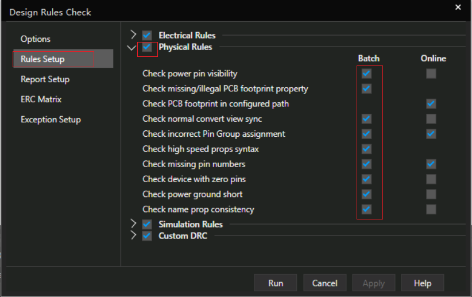The width and height of the screenshot is (472, 297).
Task: Enable Online for Check power ground short
Action: pyautogui.click(x=431, y=194)
